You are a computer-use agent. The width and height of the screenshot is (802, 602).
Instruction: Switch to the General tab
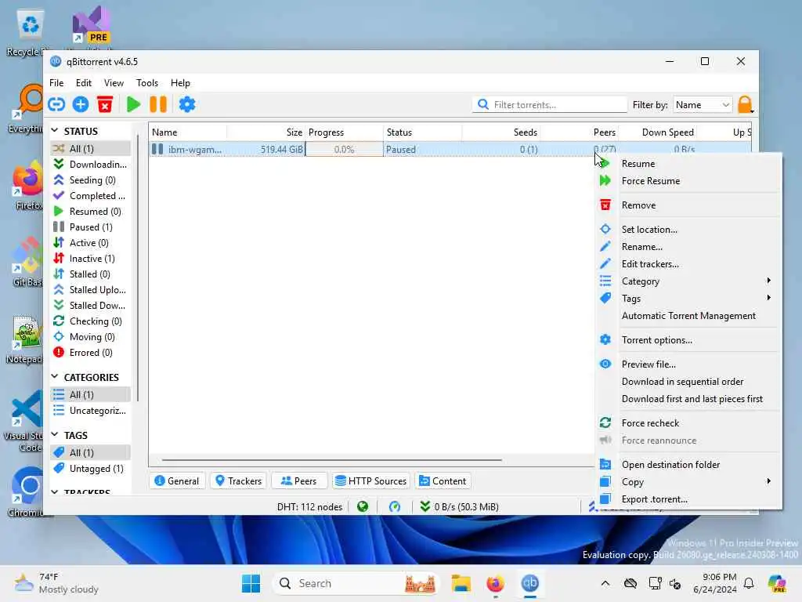pos(177,481)
